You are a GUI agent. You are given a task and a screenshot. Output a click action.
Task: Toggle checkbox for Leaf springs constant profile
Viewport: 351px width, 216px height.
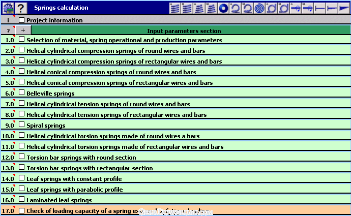click(21, 178)
